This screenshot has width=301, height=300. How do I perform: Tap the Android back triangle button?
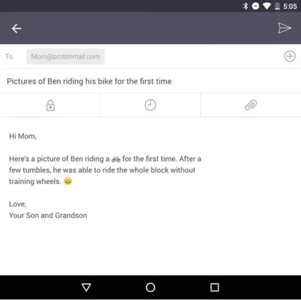[86, 287]
